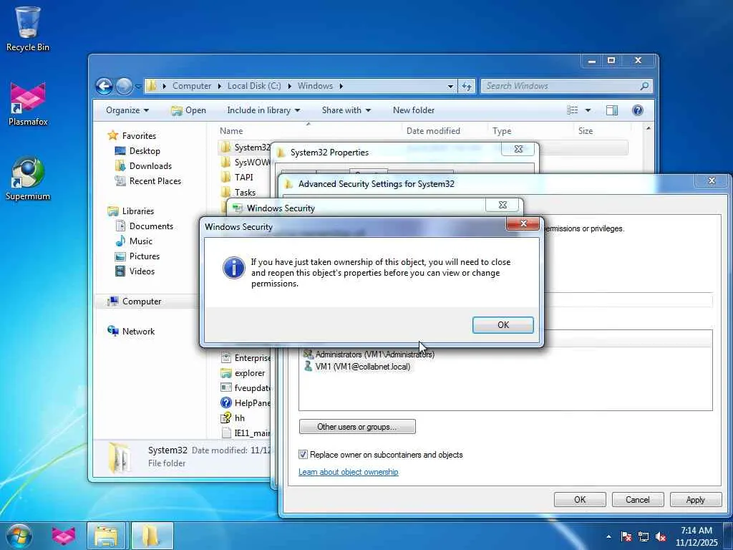This screenshot has height=550, width=733.
Task: Expand the Include in library menu
Action: 263,110
